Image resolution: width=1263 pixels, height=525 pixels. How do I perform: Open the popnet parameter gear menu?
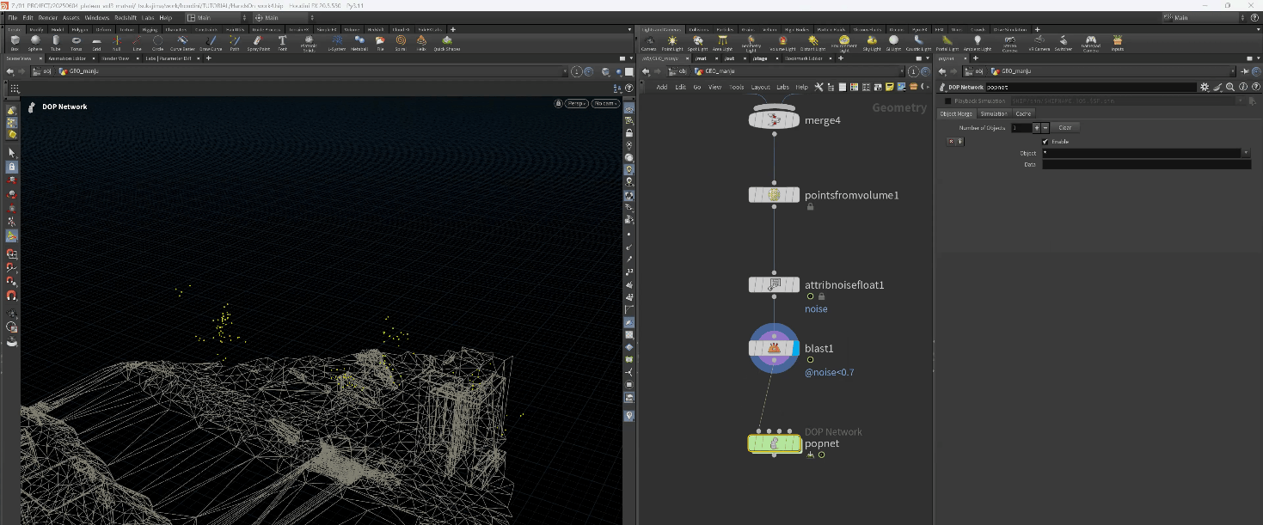(1205, 87)
